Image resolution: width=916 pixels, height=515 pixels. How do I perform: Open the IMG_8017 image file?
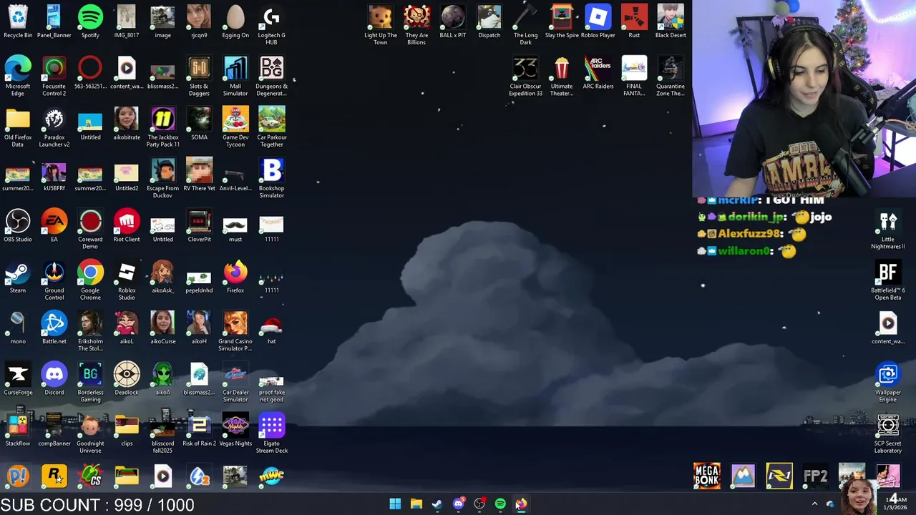click(x=127, y=21)
